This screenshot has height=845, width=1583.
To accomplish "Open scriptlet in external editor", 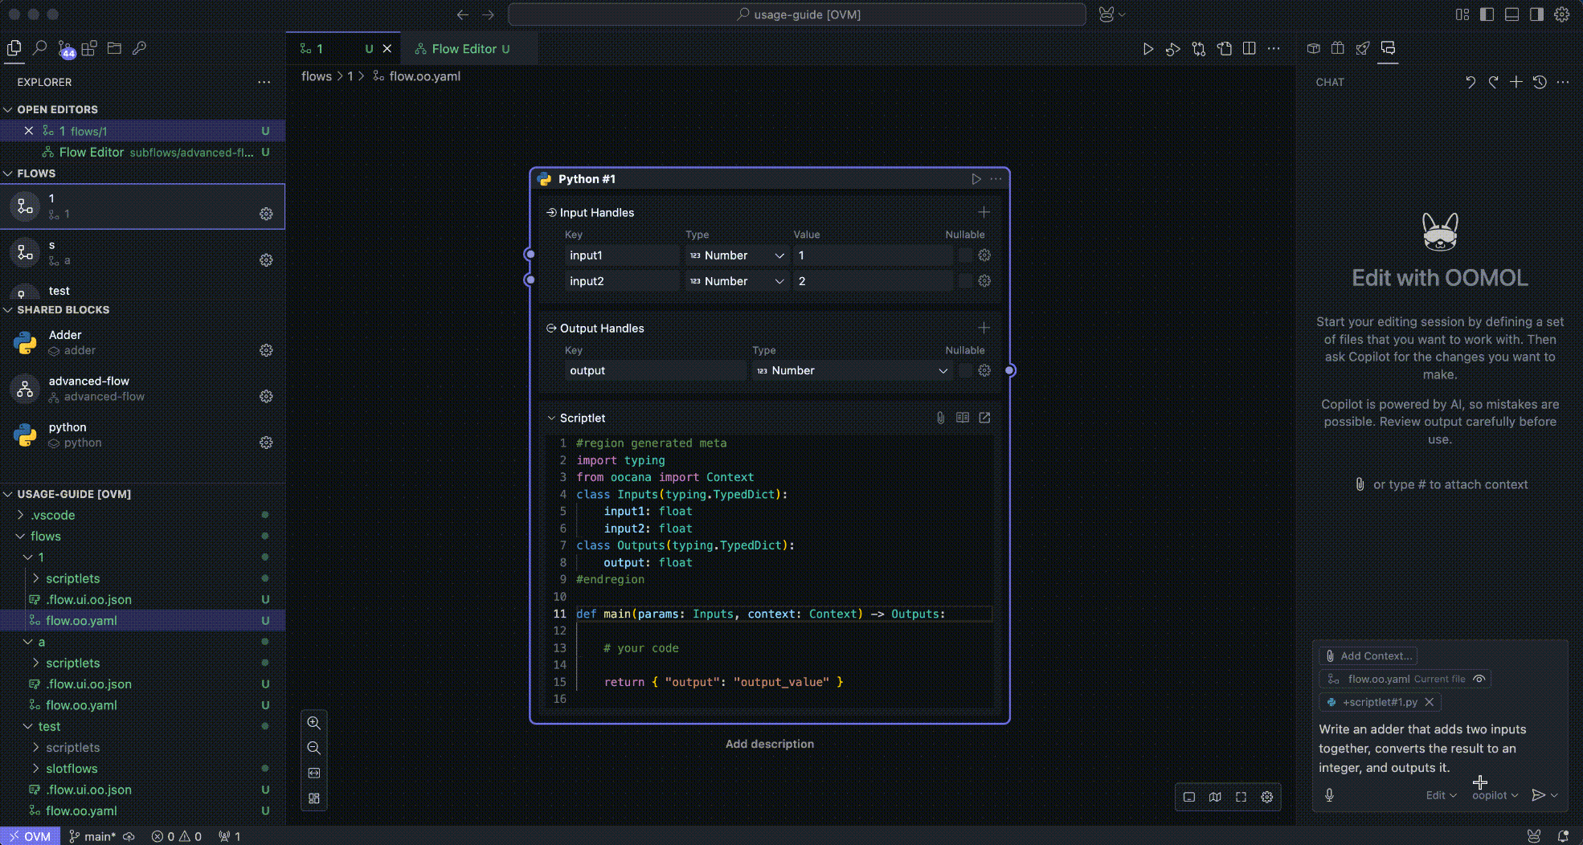I will coord(984,418).
